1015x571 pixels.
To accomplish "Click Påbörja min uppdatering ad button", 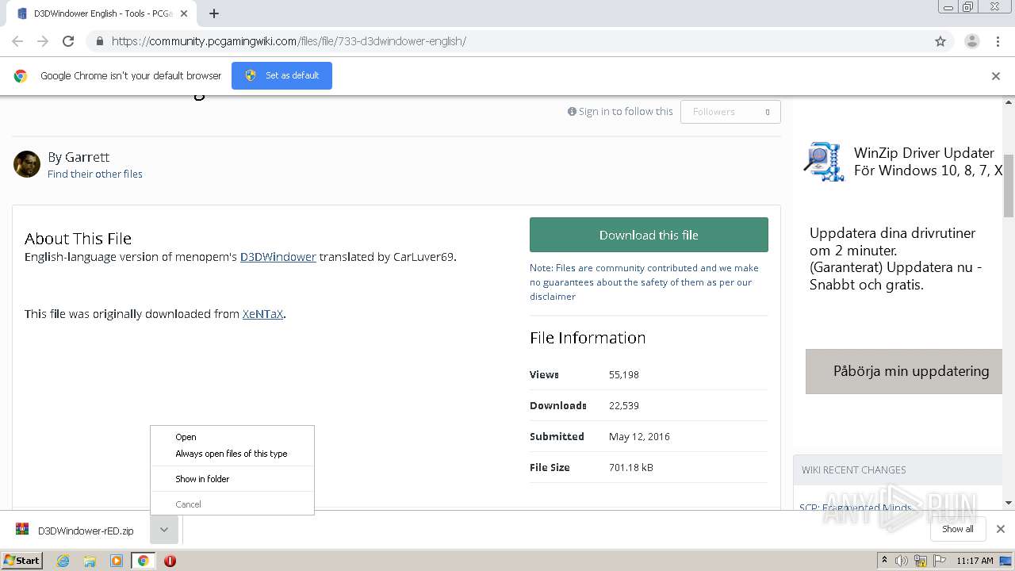I will 905,371.
